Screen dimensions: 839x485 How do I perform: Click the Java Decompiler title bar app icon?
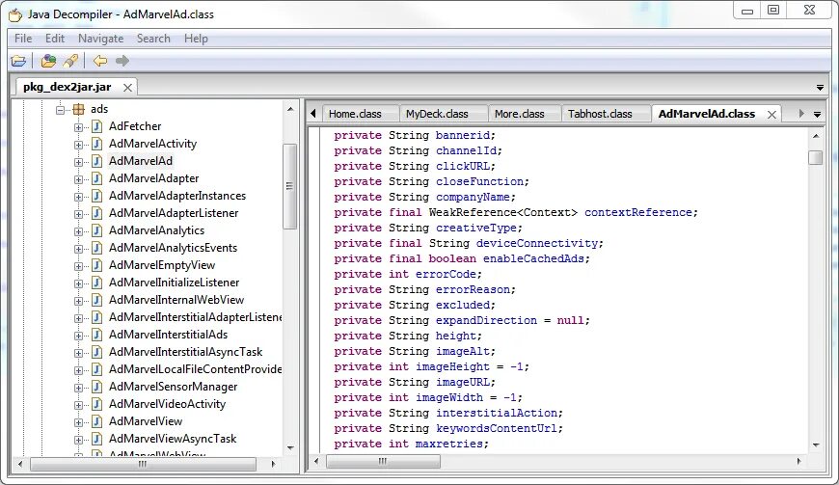pos(15,14)
